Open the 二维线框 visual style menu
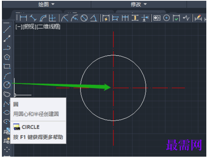The width and height of the screenshot is (209, 157). tap(49, 27)
